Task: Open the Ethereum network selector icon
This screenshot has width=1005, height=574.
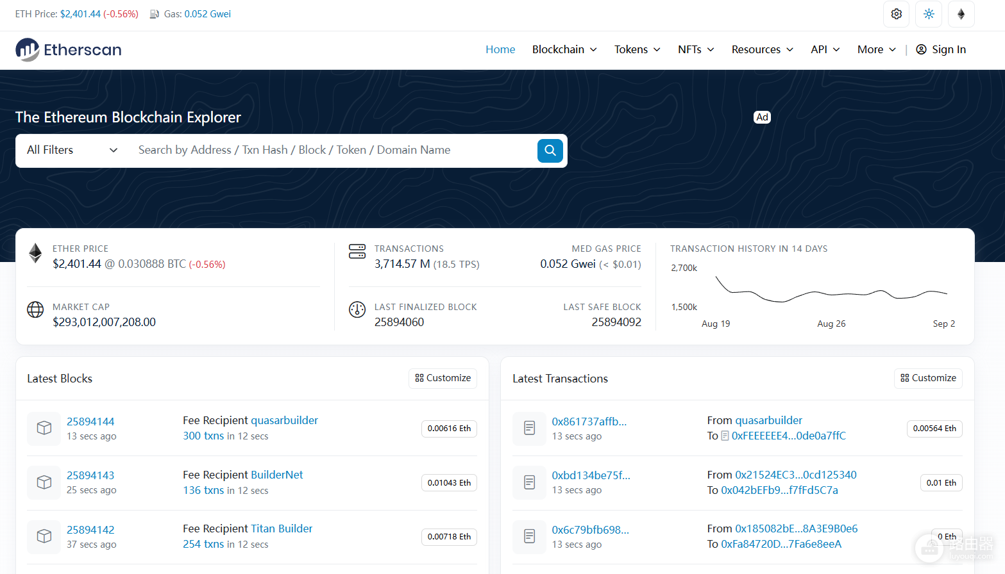Action: (961, 14)
